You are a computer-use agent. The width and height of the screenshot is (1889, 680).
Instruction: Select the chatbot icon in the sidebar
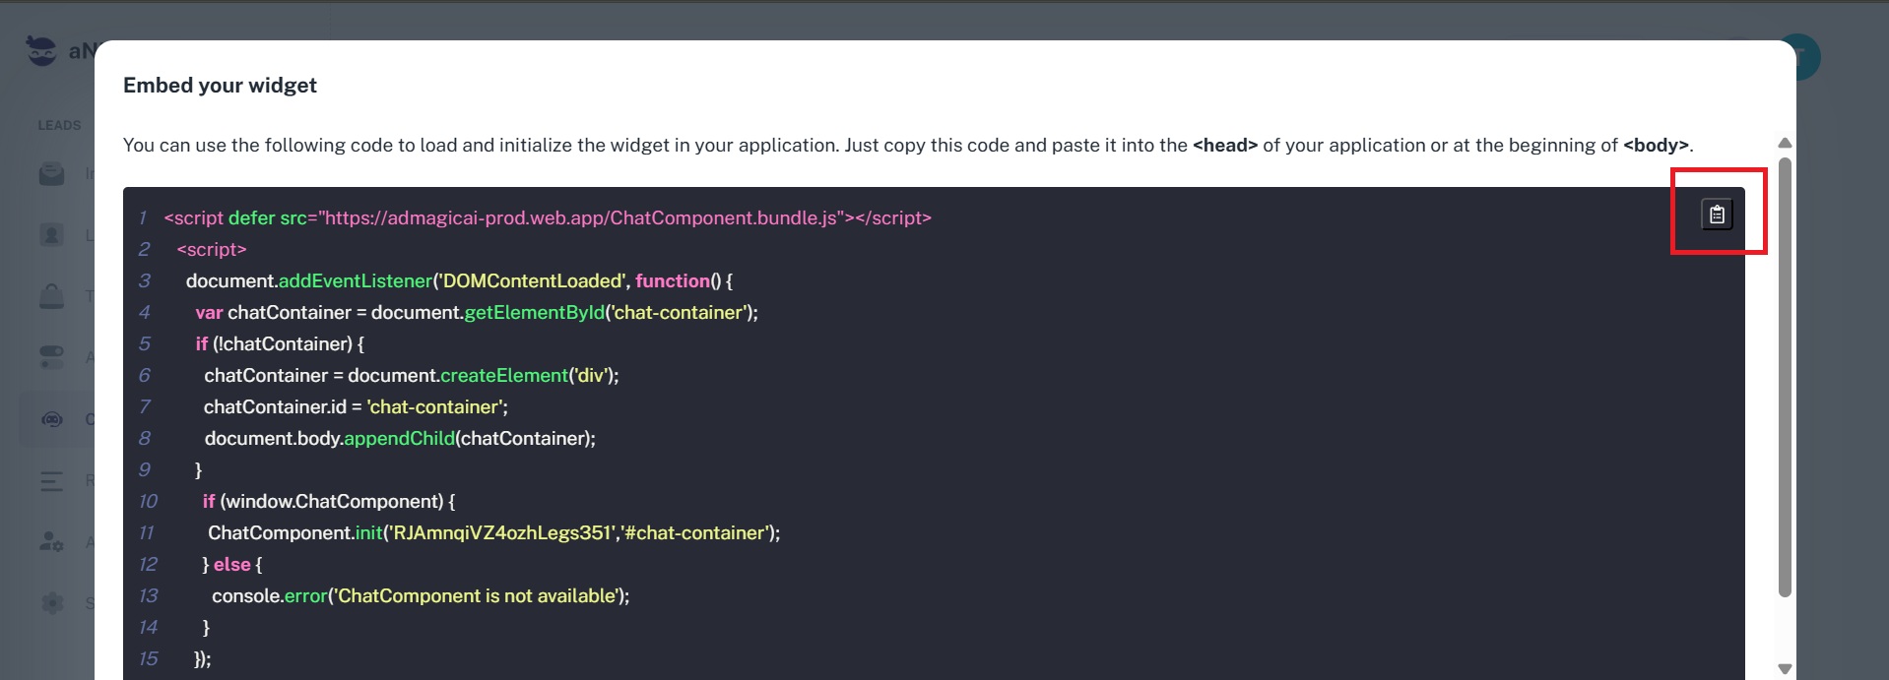click(51, 419)
